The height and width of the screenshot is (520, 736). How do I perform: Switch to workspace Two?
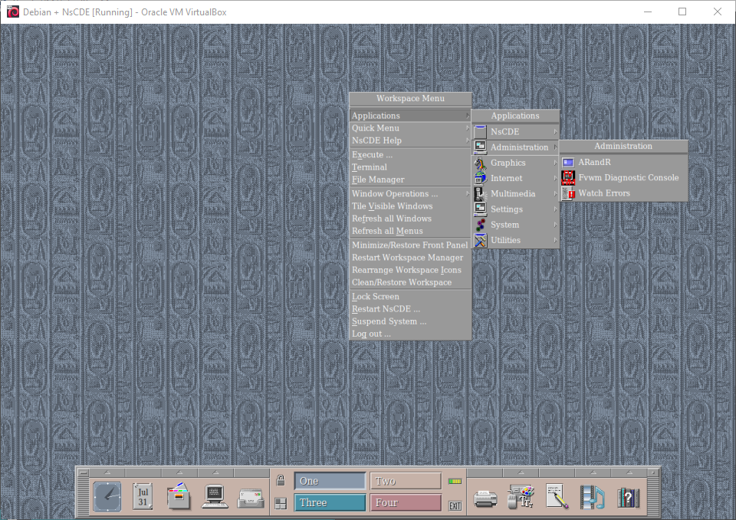406,481
